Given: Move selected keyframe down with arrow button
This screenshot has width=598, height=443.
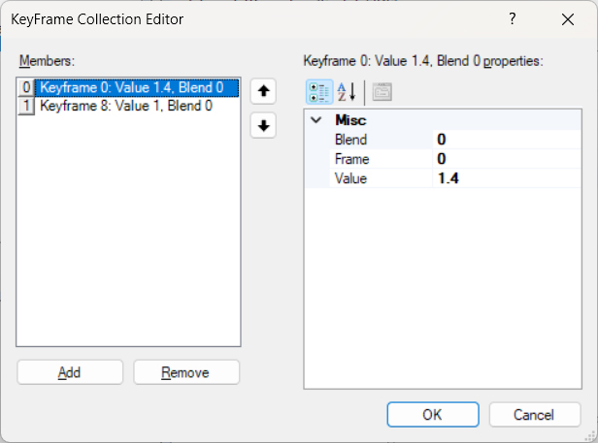Looking at the screenshot, I should 263,125.
